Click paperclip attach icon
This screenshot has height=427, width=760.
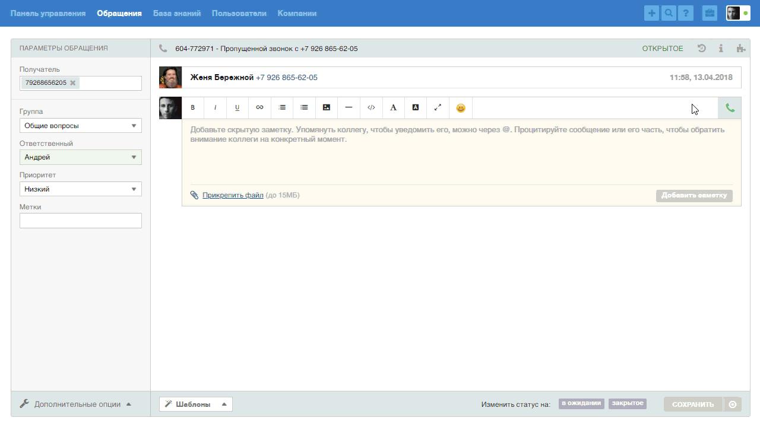pyautogui.click(x=194, y=195)
